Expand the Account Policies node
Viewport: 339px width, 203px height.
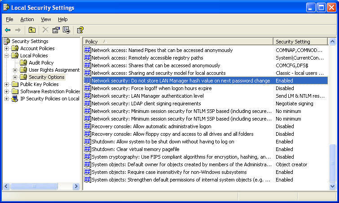click(x=6, y=48)
